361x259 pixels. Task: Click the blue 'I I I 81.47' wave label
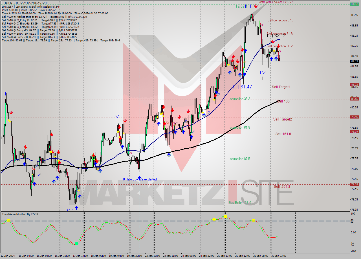click(x=242, y=87)
